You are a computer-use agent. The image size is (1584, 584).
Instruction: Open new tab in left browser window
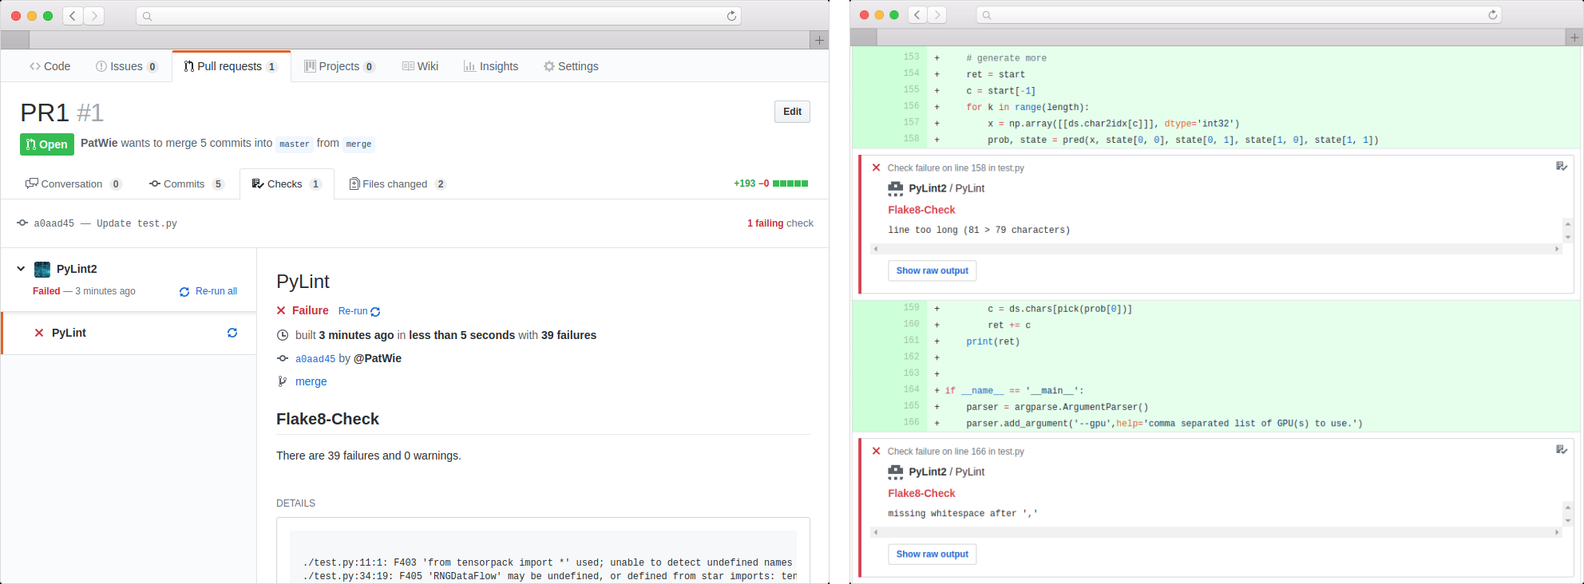pos(819,40)
